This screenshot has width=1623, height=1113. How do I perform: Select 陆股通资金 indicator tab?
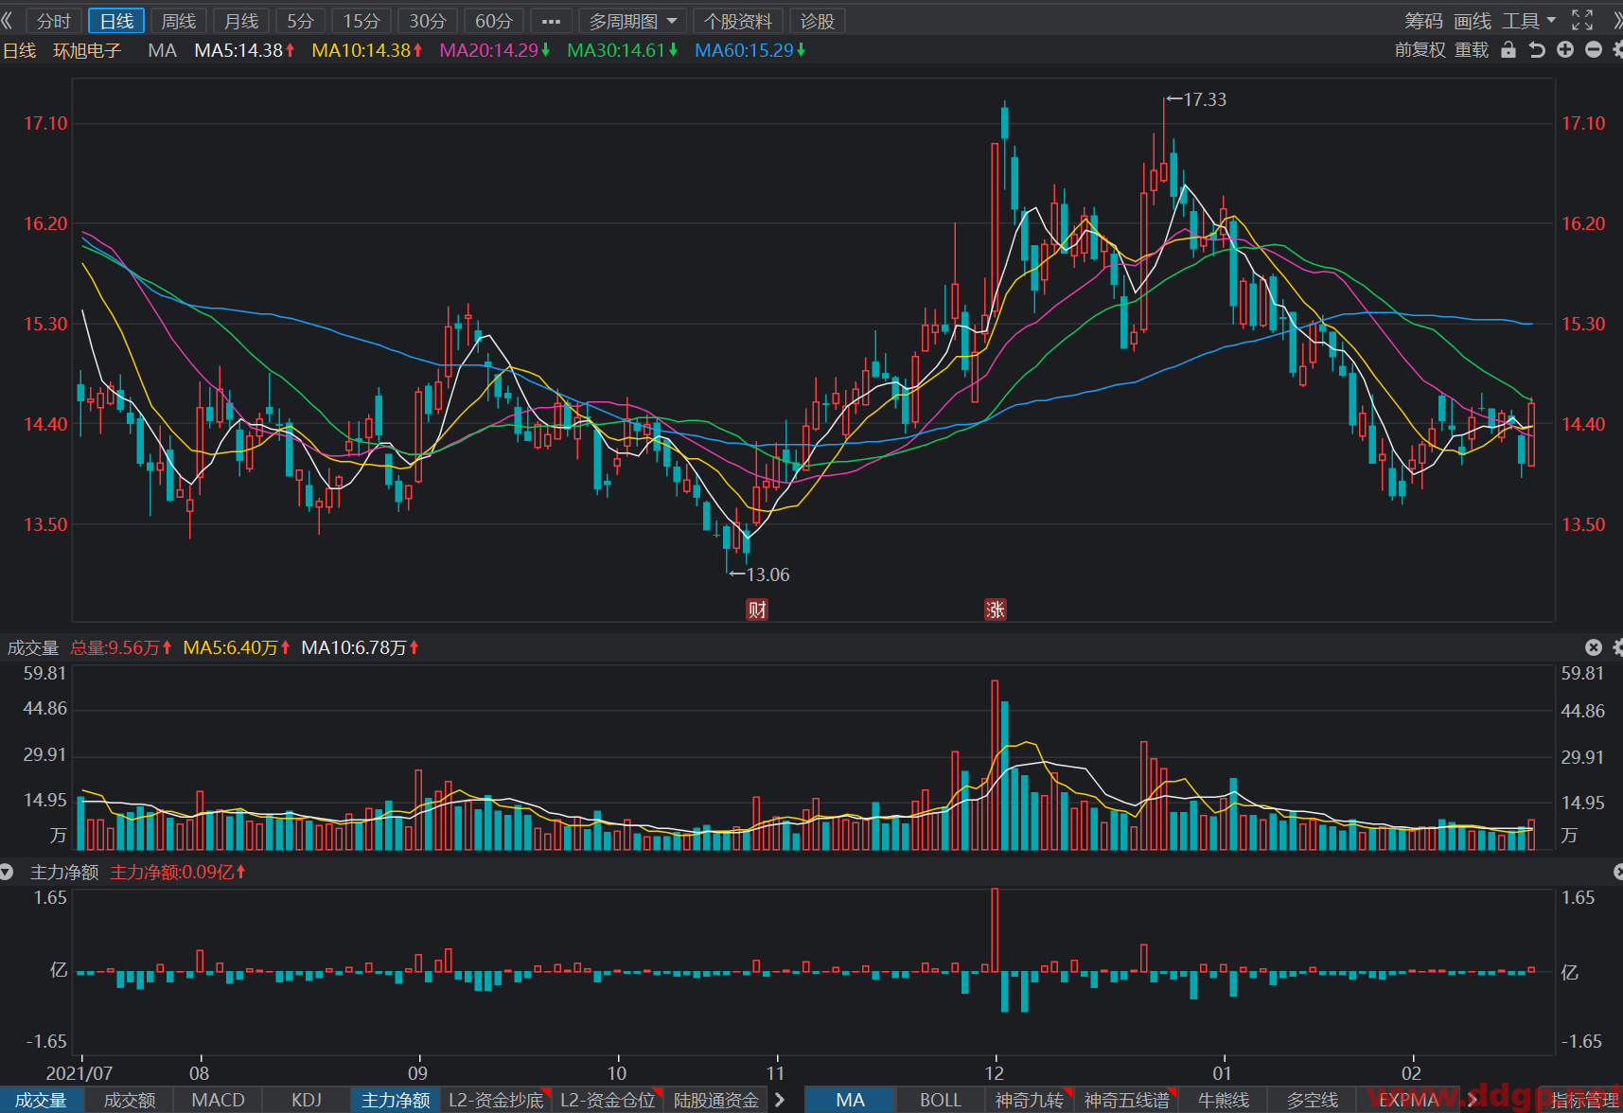click(716, 1100)
